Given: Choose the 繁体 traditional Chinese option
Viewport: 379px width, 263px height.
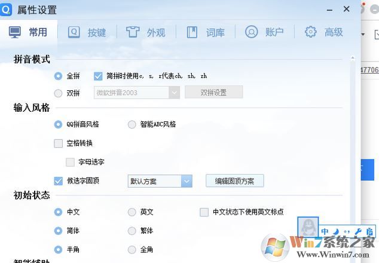Looking at the screenshot, I should tap(132, 231).
